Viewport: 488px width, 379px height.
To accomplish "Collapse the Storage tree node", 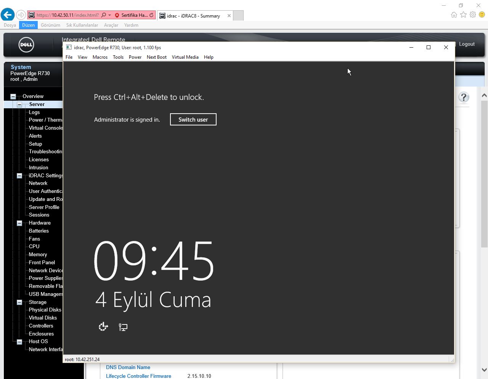I will (x=19, y=302).
